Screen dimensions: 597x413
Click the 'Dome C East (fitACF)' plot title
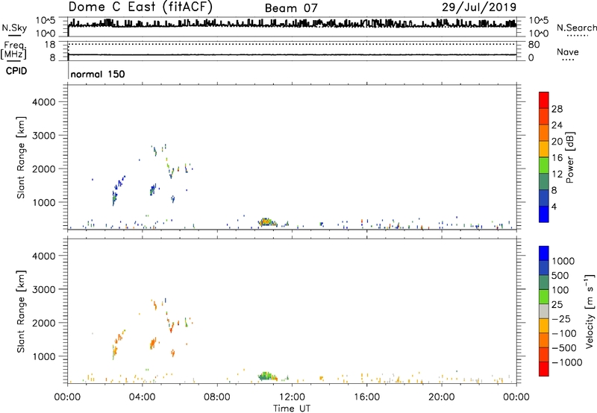point(140,7)
